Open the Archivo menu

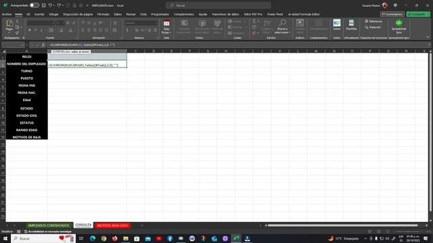tap(7, 14)
